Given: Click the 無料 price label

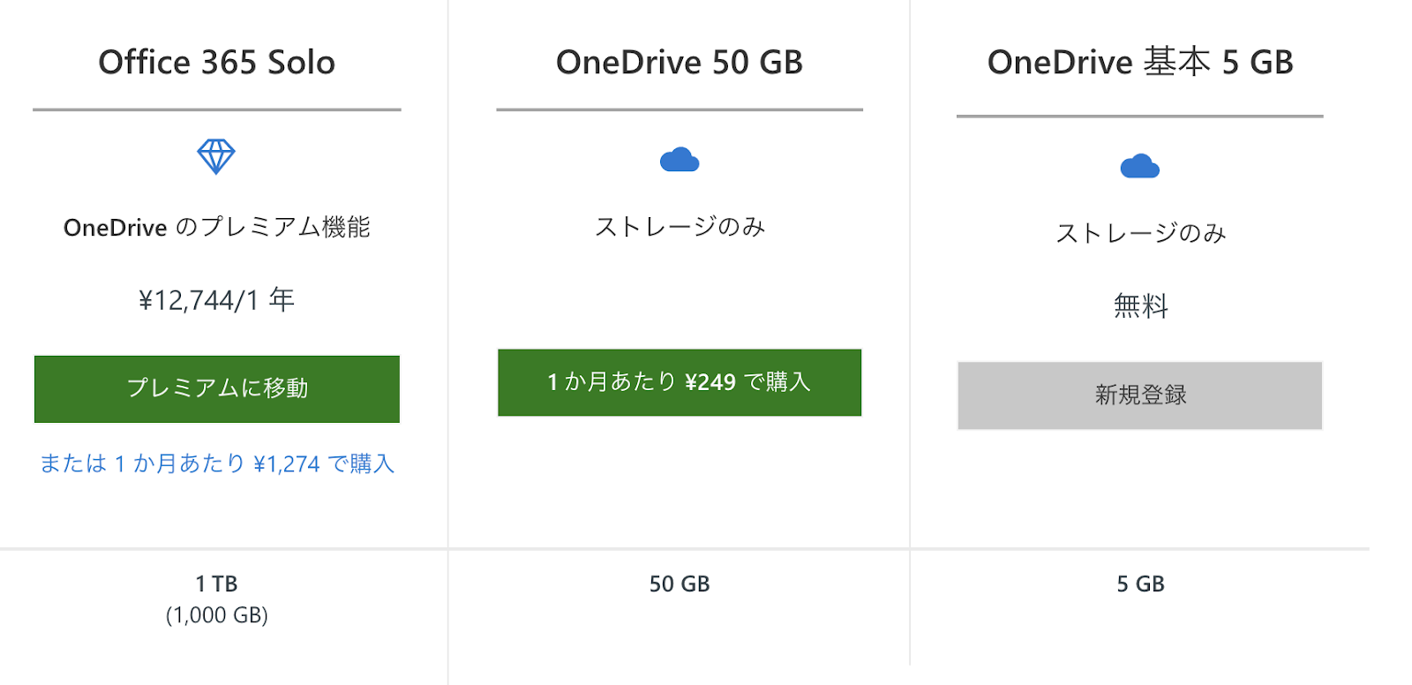Looking at the screenshot, I should [x=1140, y=306].
